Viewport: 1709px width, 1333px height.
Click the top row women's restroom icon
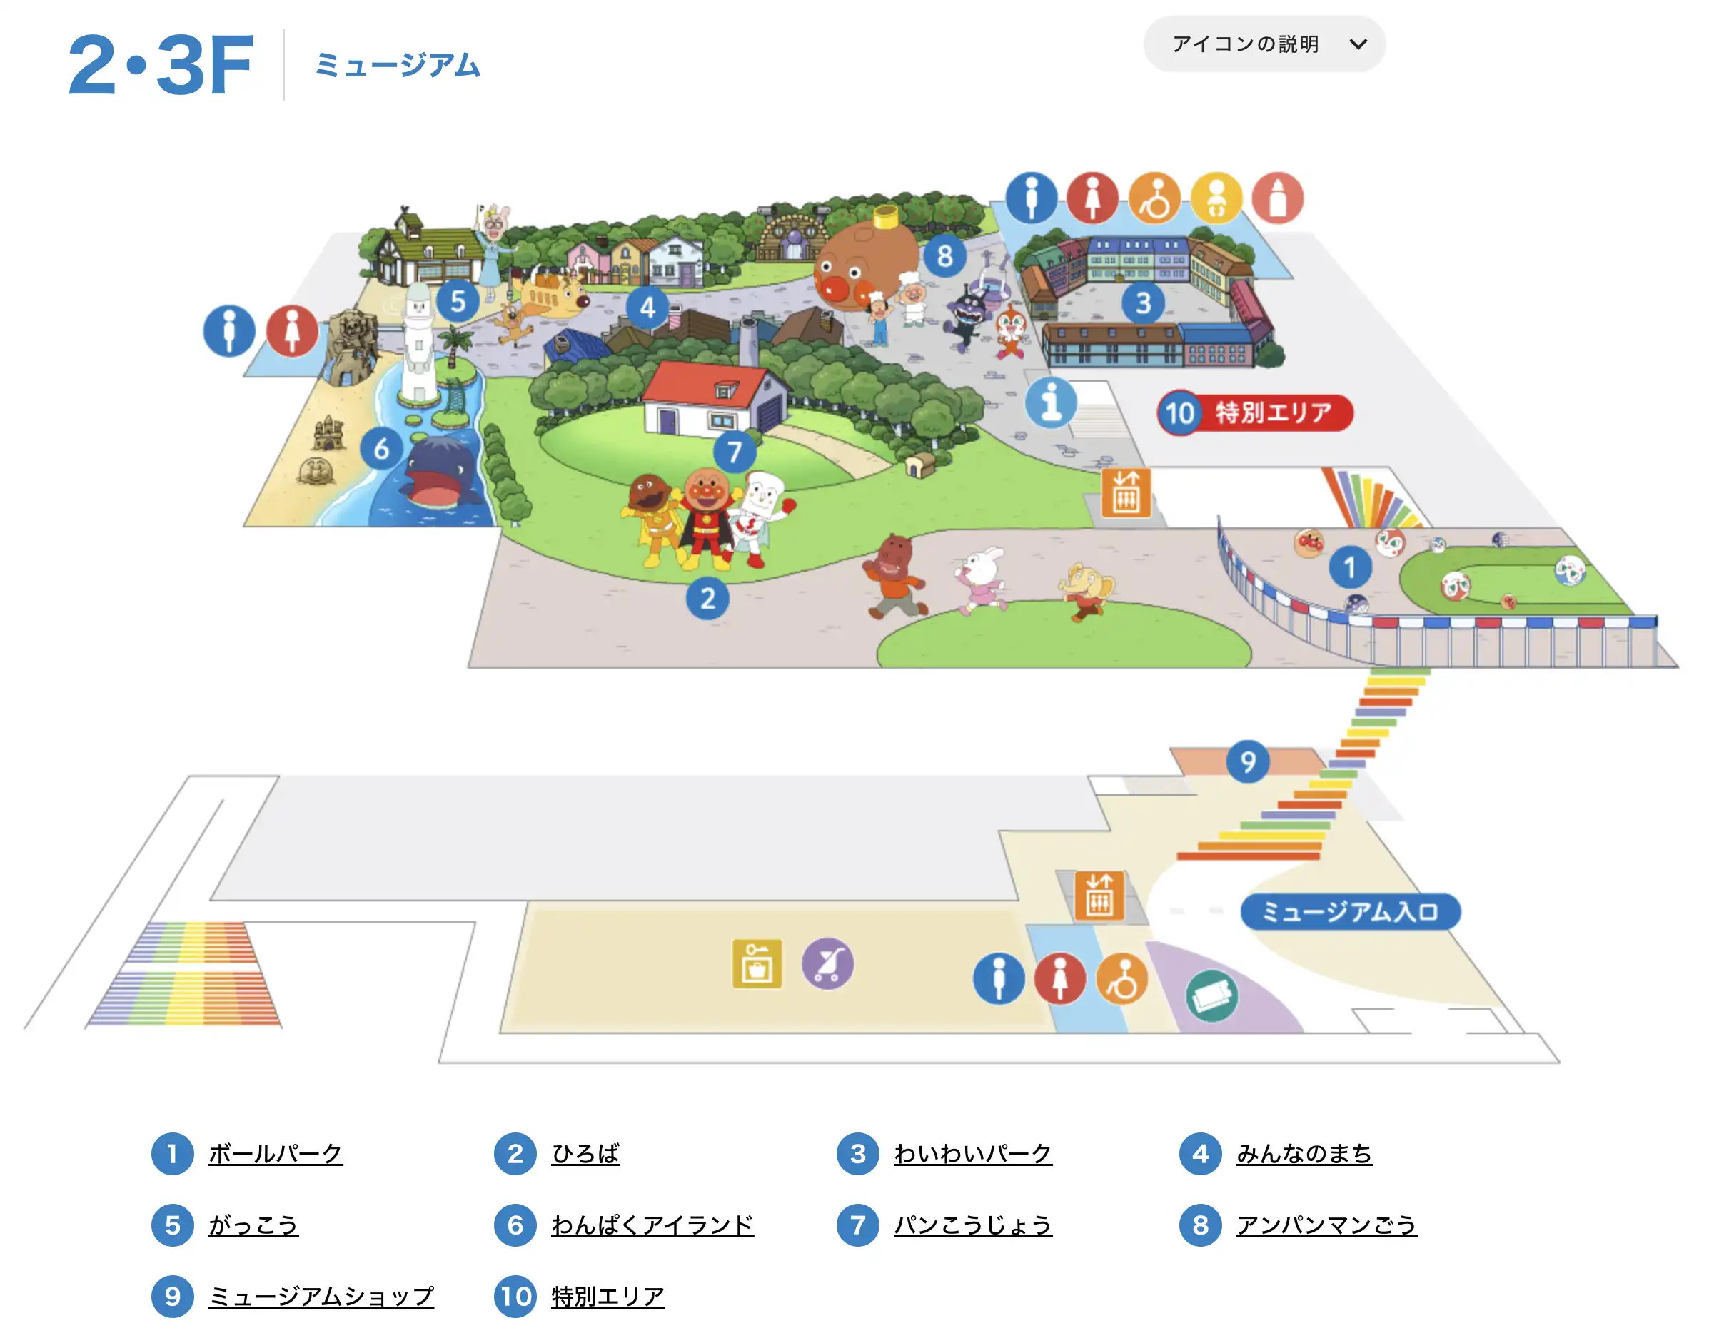[x=1092, y=198]
